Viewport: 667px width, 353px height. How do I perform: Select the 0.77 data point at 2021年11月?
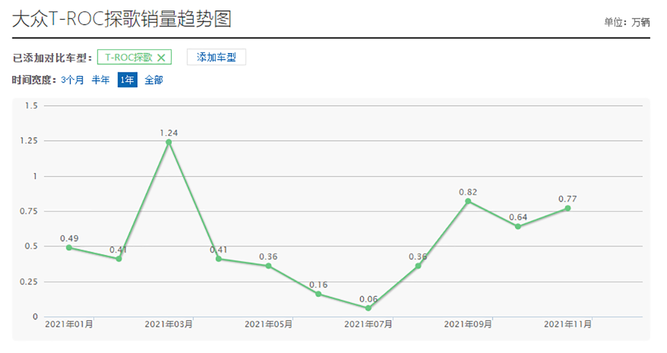coord(568,208)
